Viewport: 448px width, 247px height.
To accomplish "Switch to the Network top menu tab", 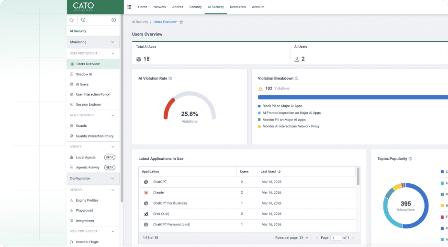I will pyautogui.click(x=159, y=7).
